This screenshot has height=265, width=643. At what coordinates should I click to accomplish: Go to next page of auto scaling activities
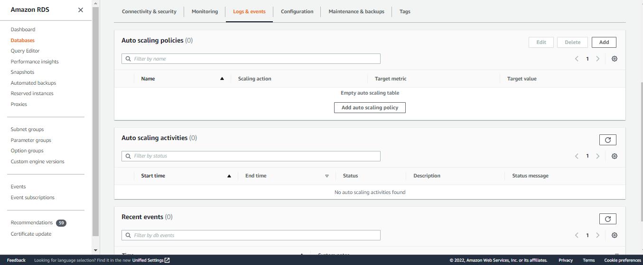click(598, 156)
